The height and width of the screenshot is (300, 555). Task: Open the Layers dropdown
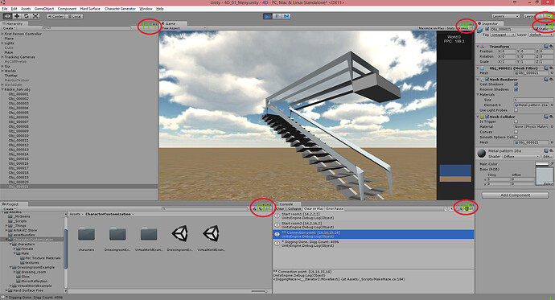click(x=505, y=16)
